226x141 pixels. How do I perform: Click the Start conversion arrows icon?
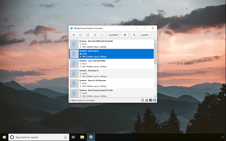click(125, 35)
